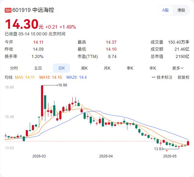
Task: Click the MA20: 14.4 indicator label
Action: coord(76,78)
